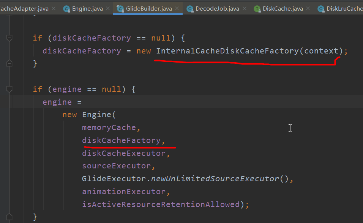Collapse the fold arrow beside the diskCacheFactory if-block
Image resolution: width=363 pixels, height=223 pixels.
[9, 38]
